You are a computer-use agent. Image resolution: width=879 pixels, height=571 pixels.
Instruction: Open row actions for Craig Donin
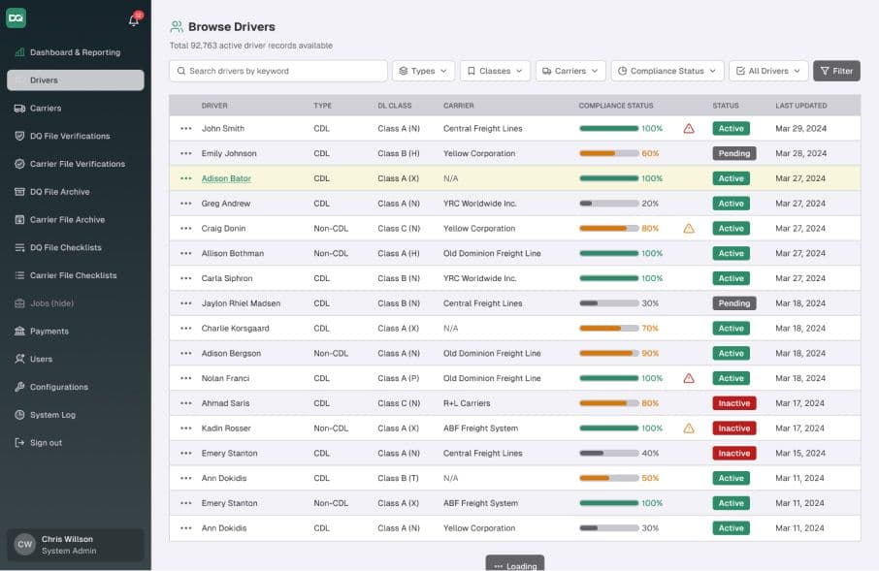click(x=186, y=229)
